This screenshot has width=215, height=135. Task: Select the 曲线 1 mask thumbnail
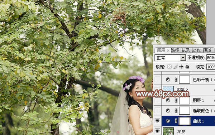185,121
